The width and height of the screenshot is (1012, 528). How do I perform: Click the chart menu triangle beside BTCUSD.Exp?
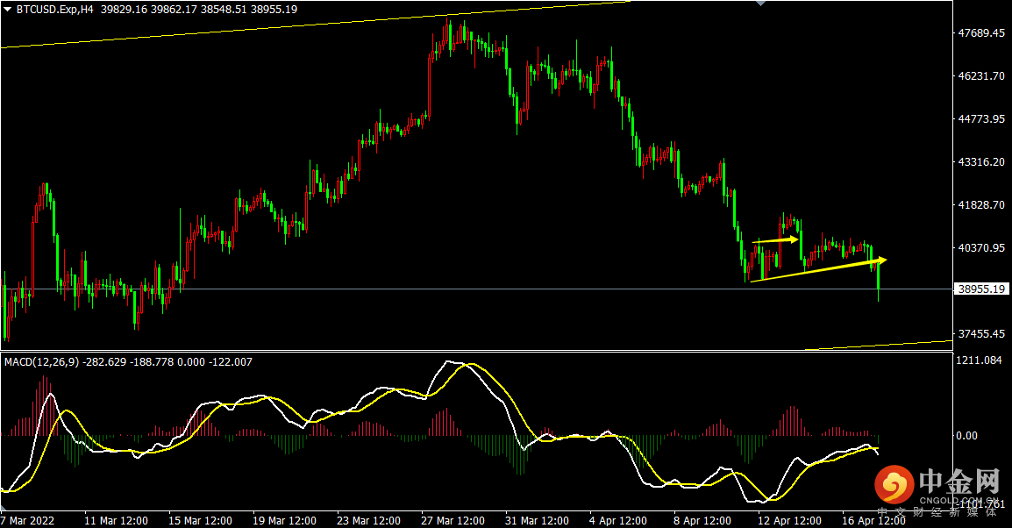click(7, 10)
